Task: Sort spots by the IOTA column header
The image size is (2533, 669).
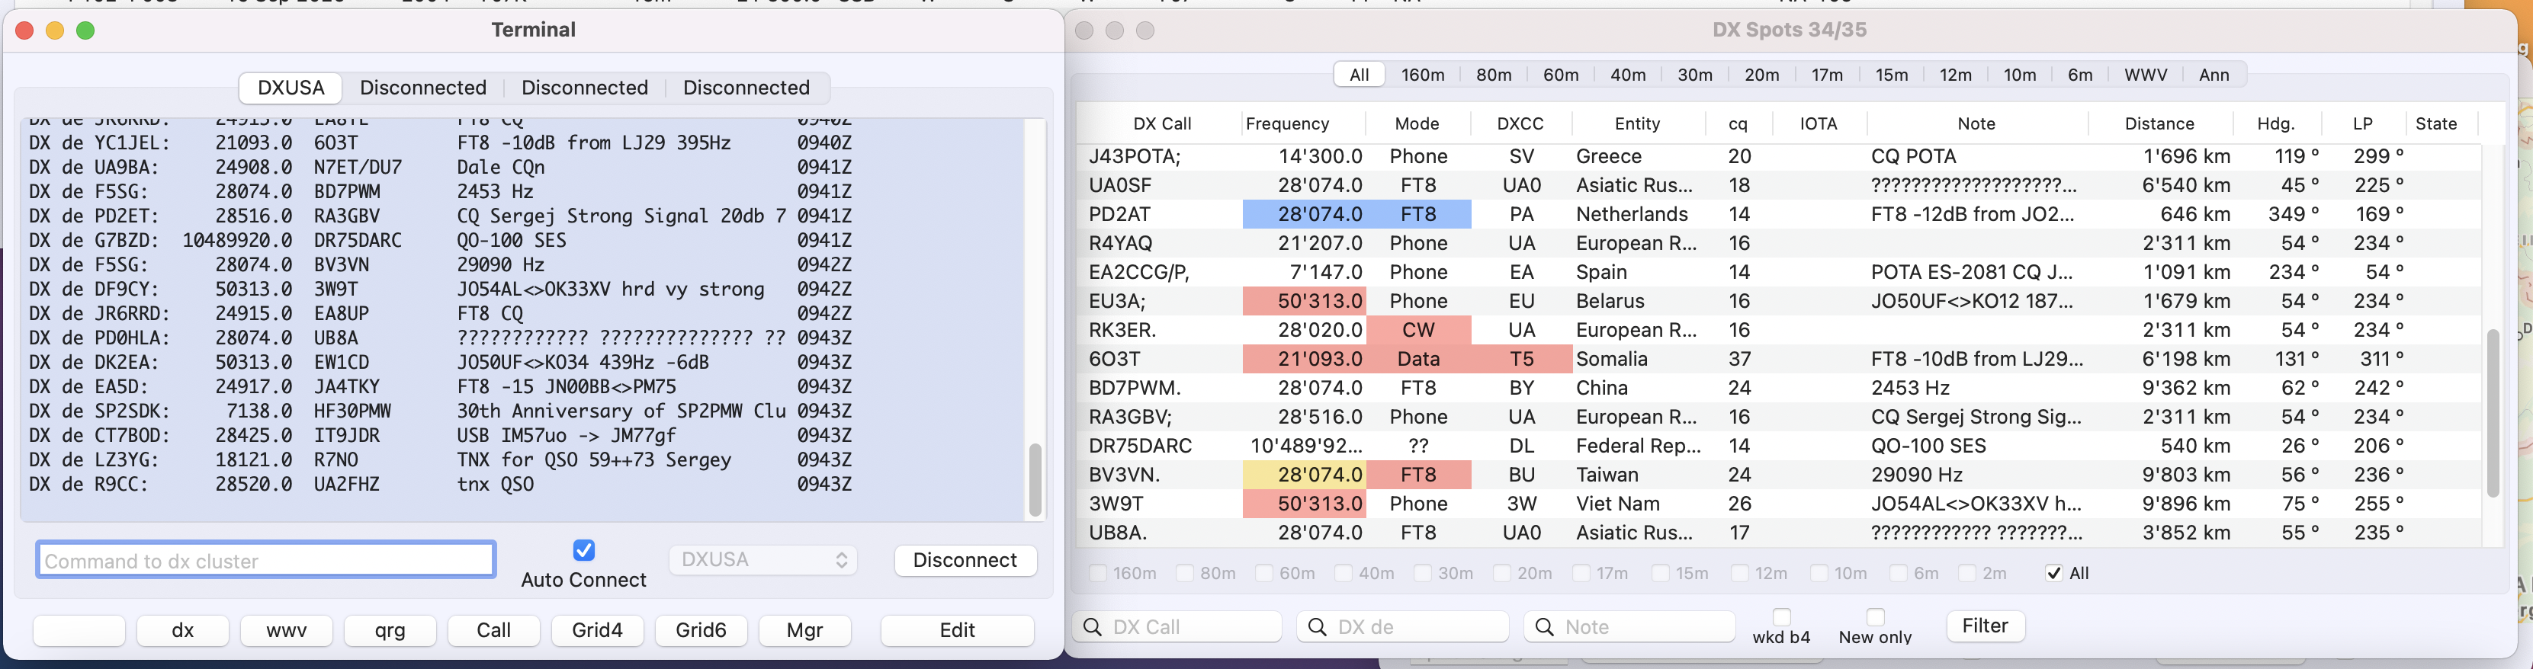Action: (x=1818, y=123)
